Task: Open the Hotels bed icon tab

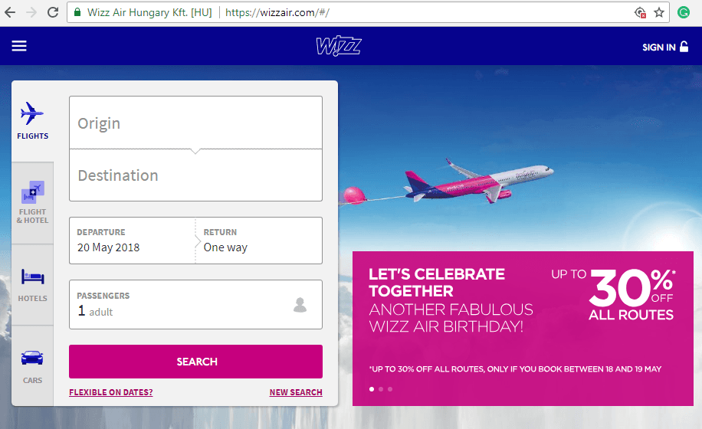Action: 33,285
